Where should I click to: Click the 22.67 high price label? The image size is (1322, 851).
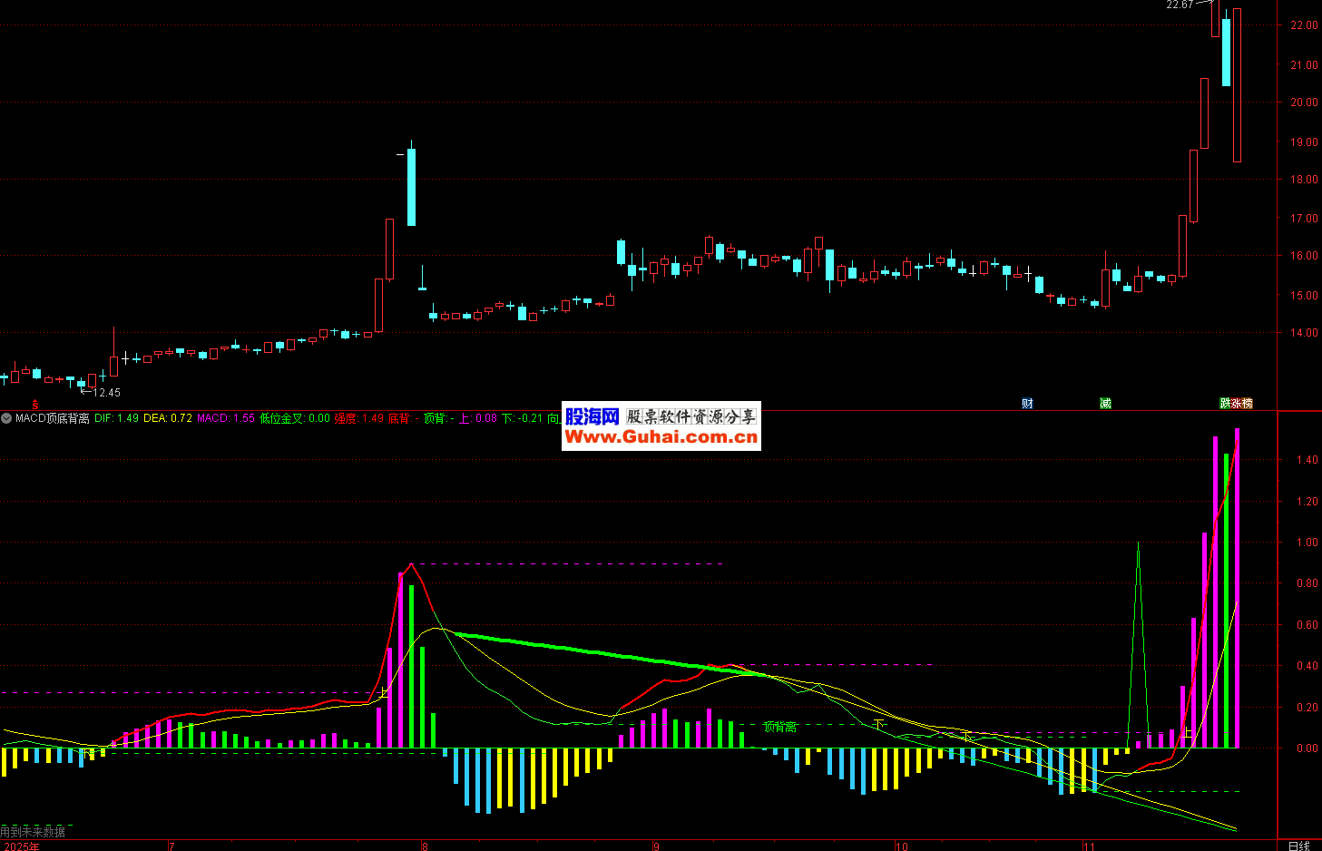click(1180, 5)
